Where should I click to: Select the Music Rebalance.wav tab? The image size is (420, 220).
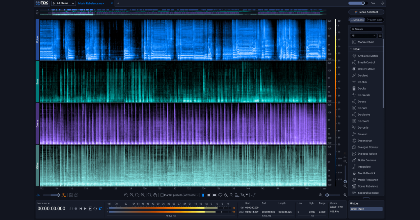[91, 3]
